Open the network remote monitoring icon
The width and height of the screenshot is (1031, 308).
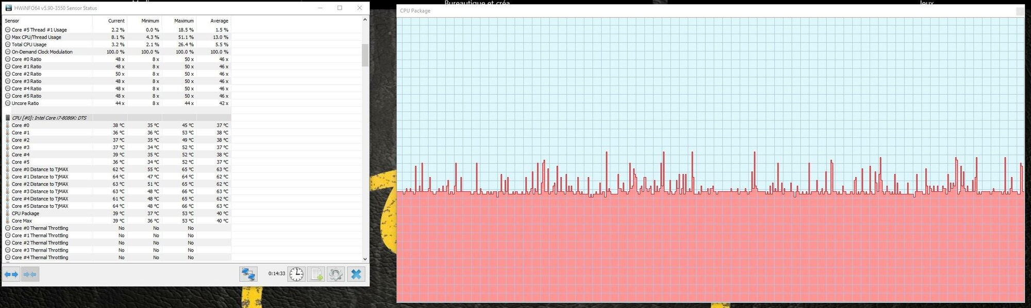tap(248, 274)
